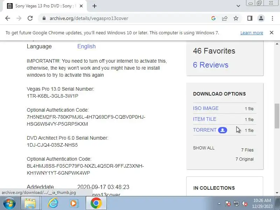
Task: Click SHOW ALL download files
Action: [204, 148]
